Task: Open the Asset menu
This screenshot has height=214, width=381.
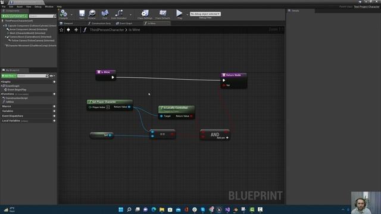Action: coord(20,7)
